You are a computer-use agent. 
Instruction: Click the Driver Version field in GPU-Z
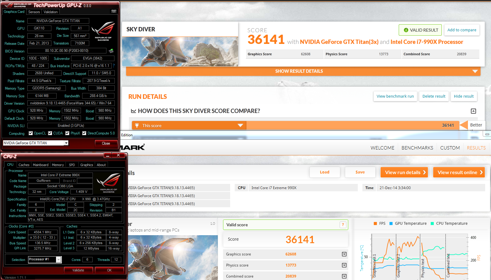pos(71,103)
